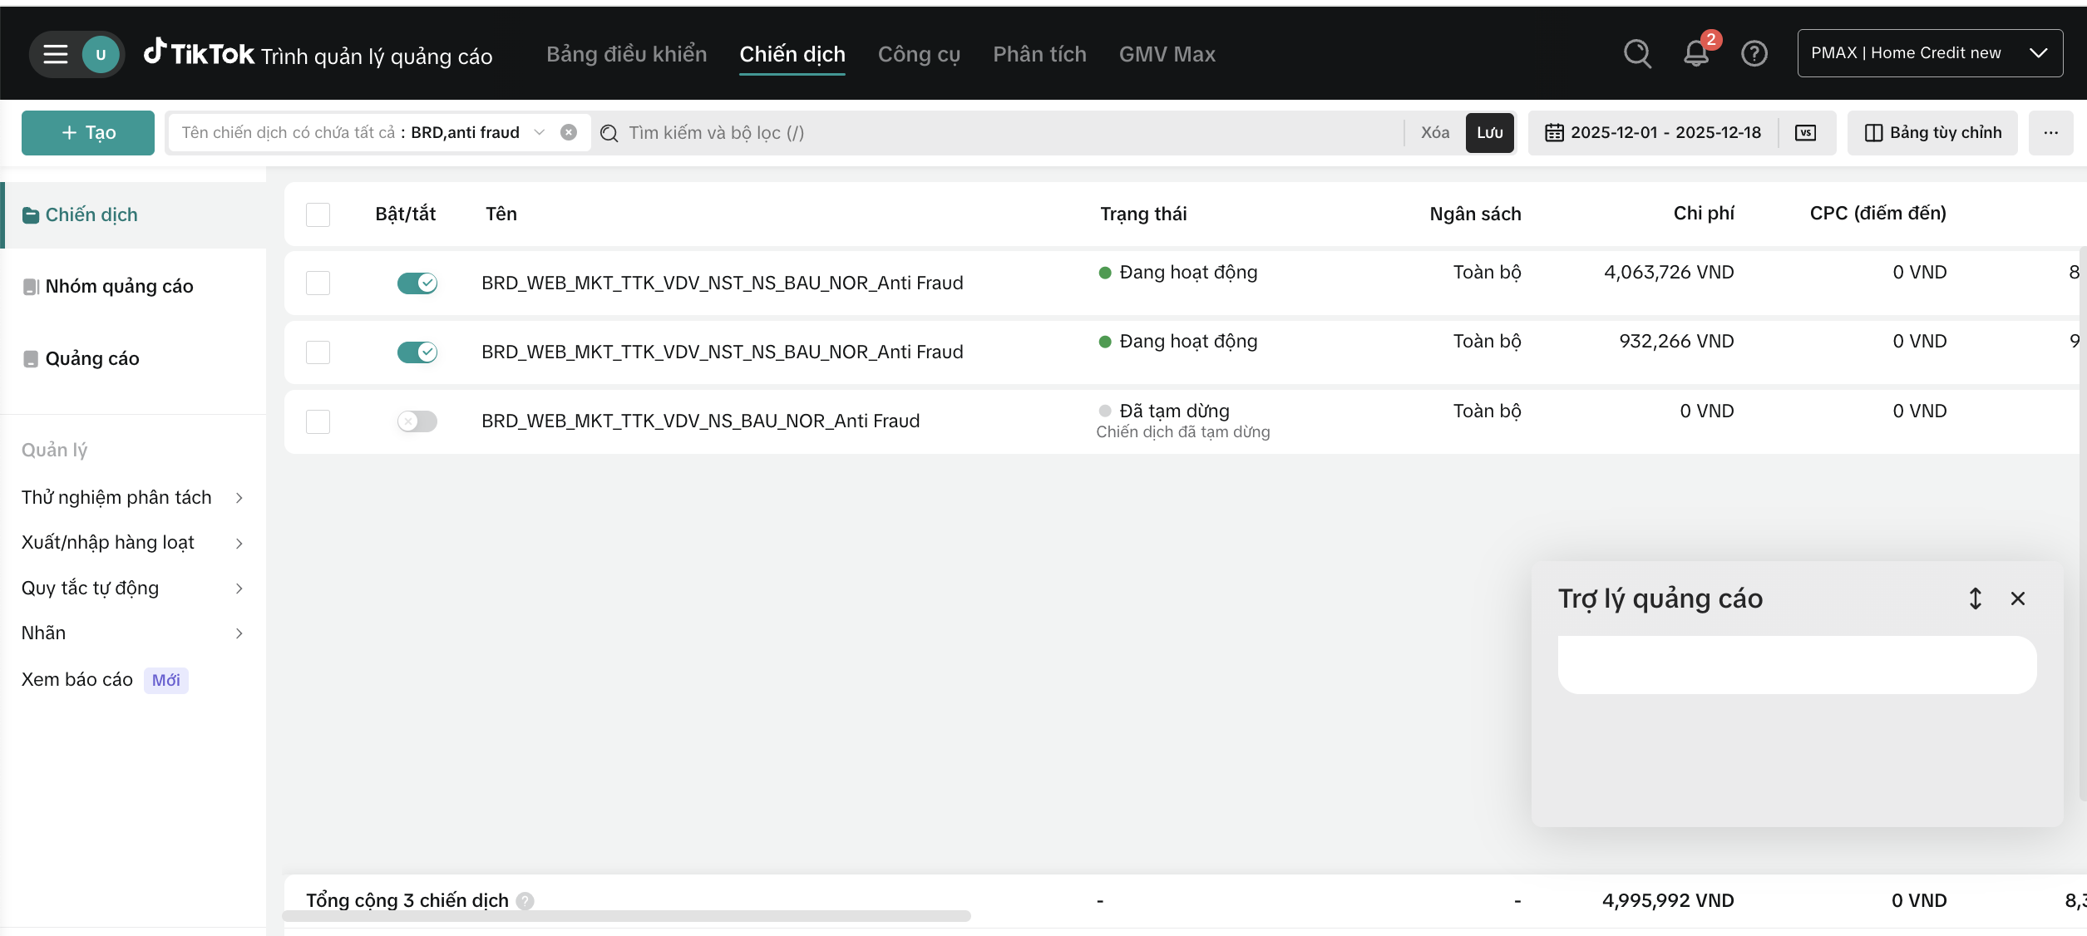Click the help question mark icon
The image size is (2087, 936).
[x=1754, y=54]
